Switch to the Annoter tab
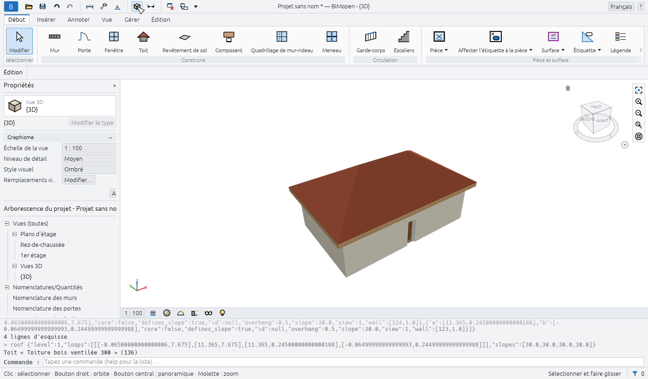Screen dimensions: 648x379 click(79, 19)
